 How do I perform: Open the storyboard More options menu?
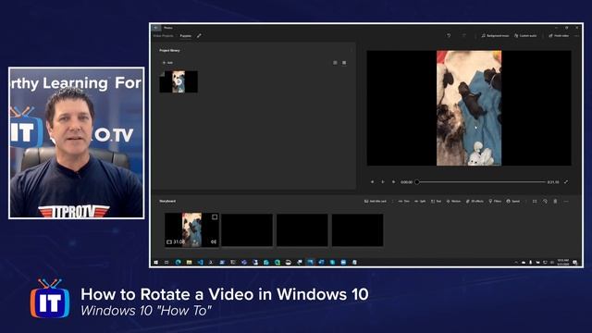coord(566,202)
